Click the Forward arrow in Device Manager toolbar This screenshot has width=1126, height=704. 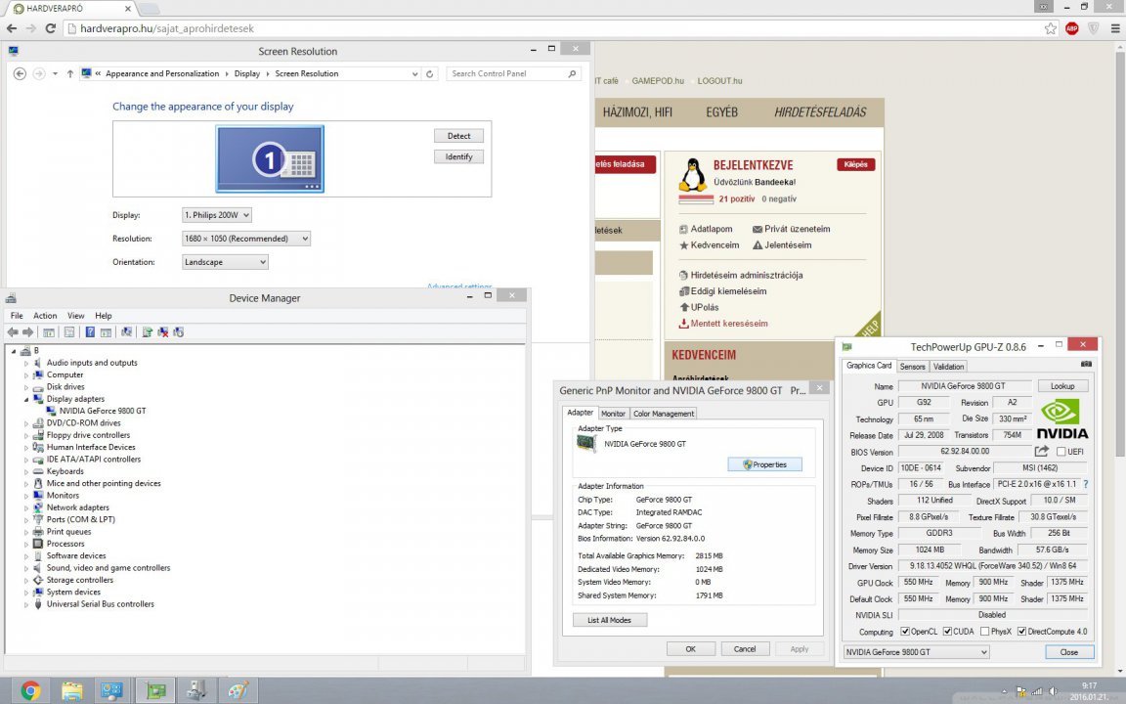28,331
